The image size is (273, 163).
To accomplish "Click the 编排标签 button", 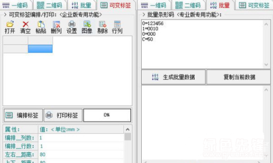I will click(23, 115).
